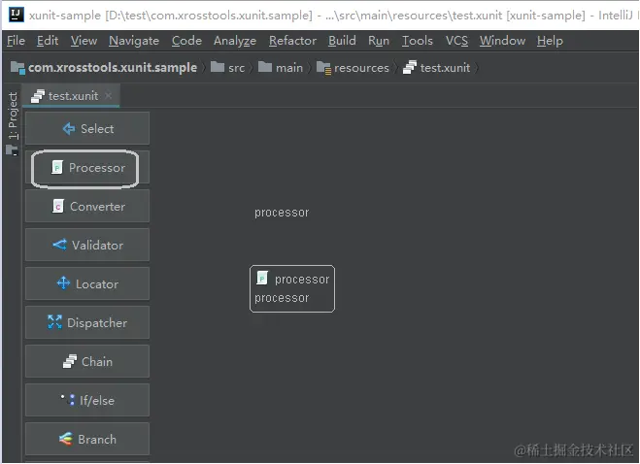The image size is (640, 464).
Task: Pick the Chain palette tool
Action: click(x=87, y=361)
